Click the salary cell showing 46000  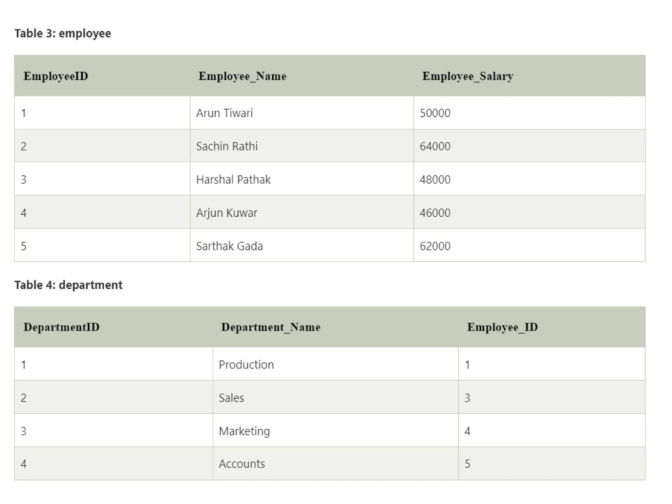pos(435,213)
